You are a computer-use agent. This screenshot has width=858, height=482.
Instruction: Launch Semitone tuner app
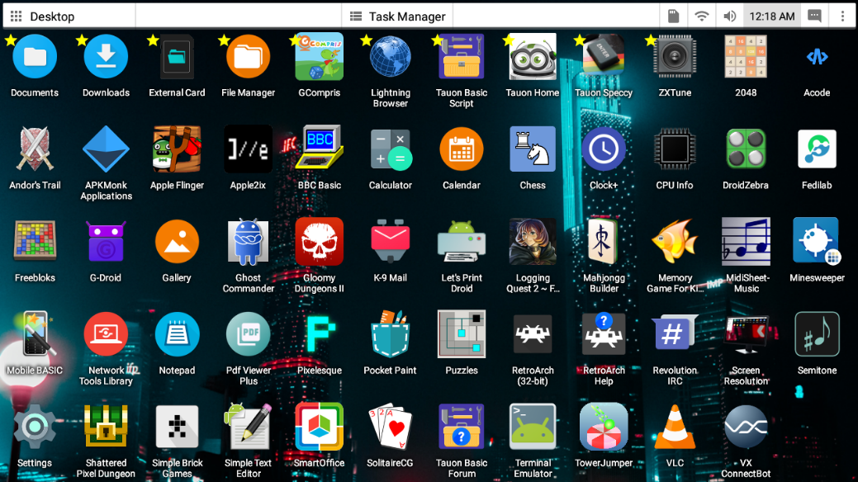pyautogui.click(x=817, y=333)
